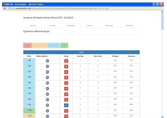Open info icon beside question 5

click(x=30, y=82)
